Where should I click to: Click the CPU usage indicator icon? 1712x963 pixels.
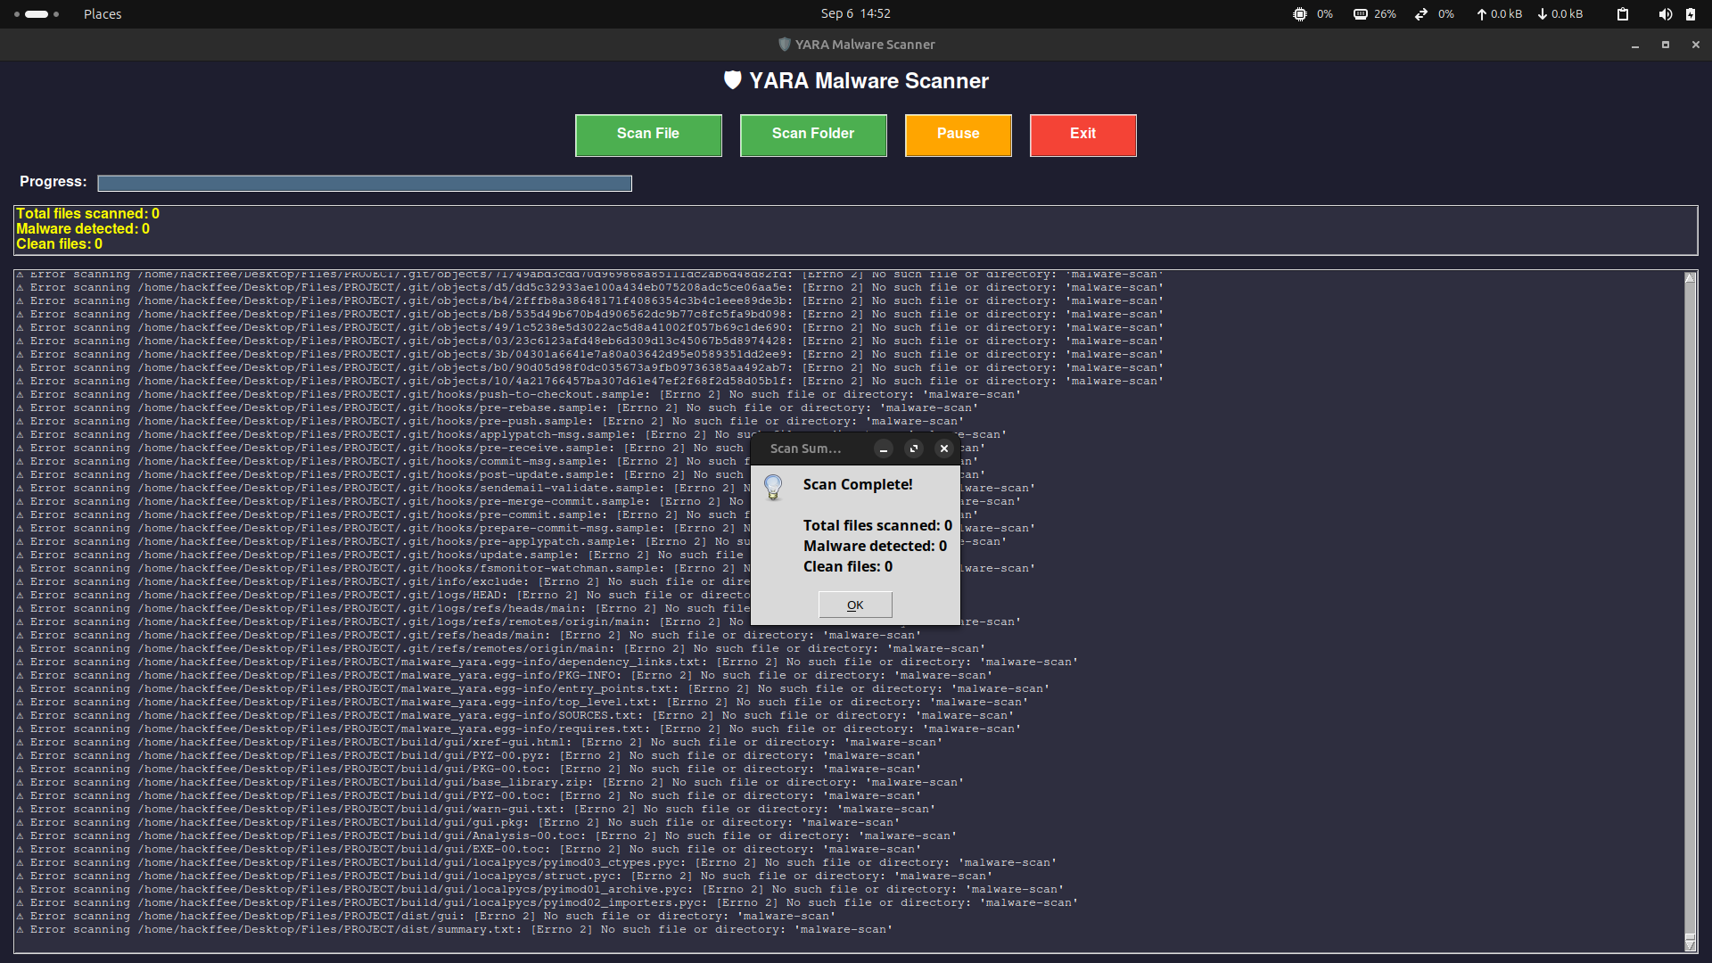(x=1300, y=14)
